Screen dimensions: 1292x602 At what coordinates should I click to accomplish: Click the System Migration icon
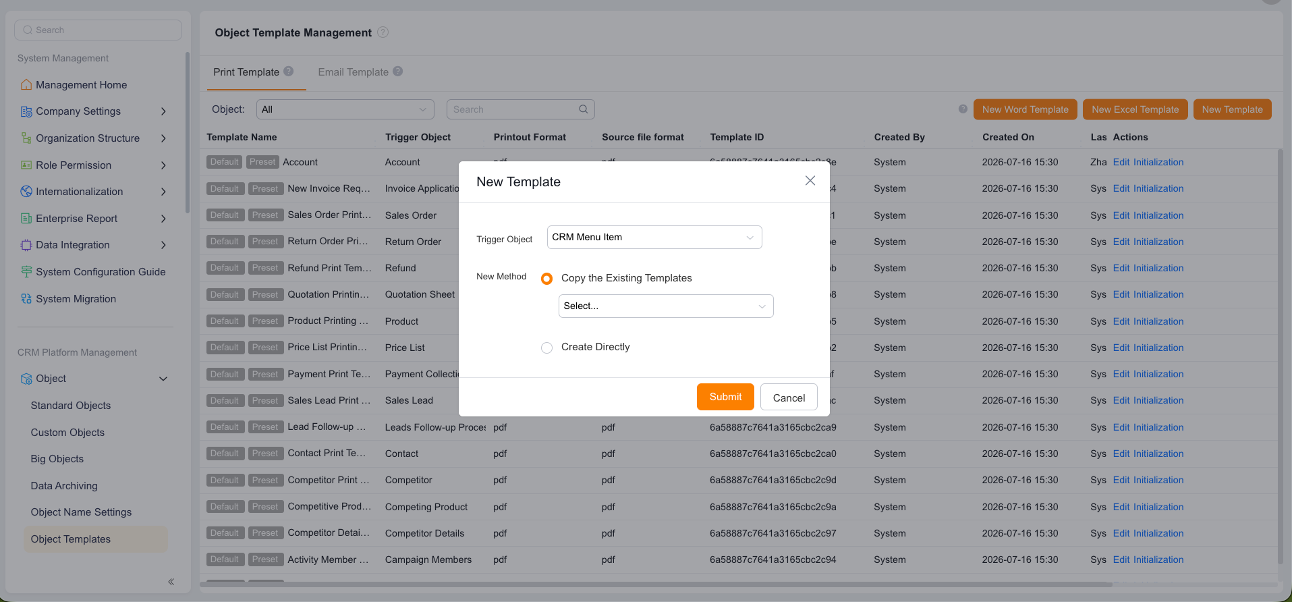click(26, 299)
